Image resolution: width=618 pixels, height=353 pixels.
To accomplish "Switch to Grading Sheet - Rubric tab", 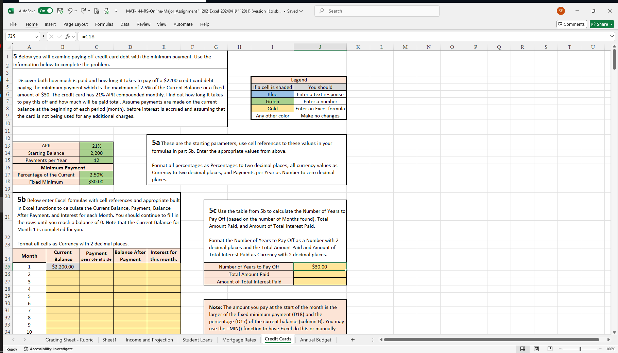I will (69, 340).
